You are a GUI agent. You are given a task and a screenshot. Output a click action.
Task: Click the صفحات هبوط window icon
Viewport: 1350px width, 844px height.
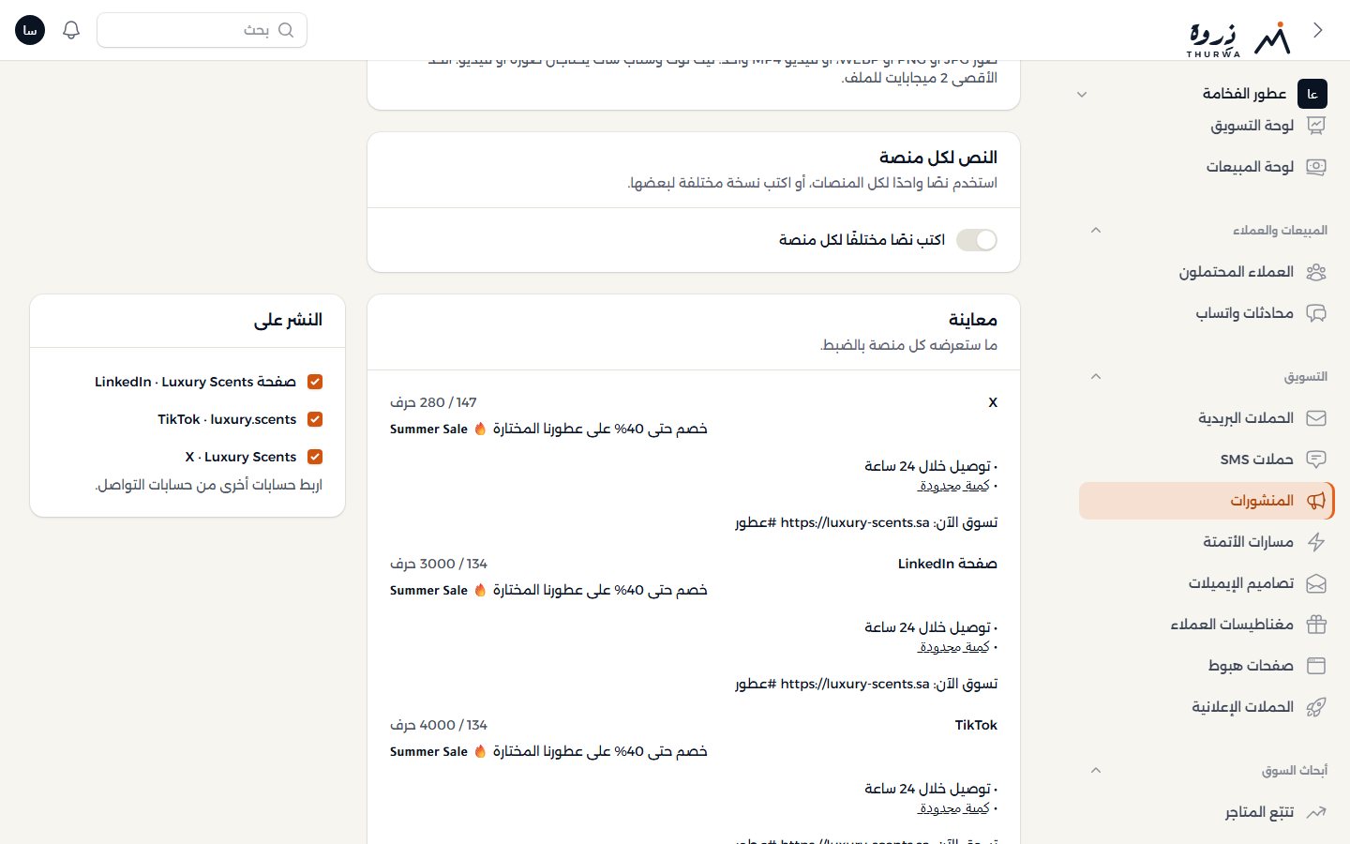(x=1316, y=666)
